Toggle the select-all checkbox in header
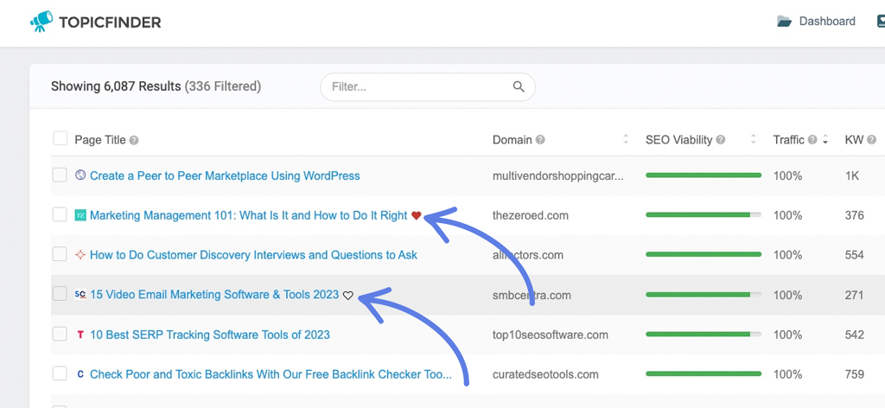Screen dimensions: 885x408 60,138
